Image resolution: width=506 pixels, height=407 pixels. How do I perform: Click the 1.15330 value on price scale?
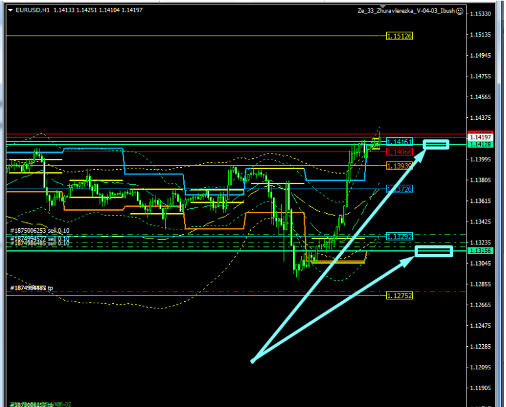coord(481,14)
